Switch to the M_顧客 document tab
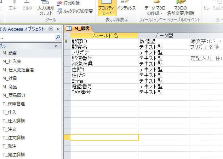The width and height of the screenshot is (223, 159). click(x=79, y=29)
